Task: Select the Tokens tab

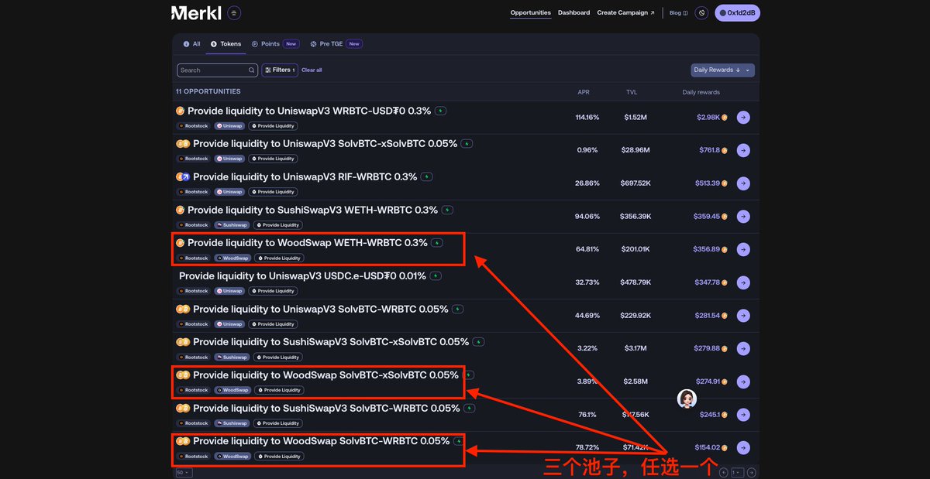Action: (x=226, y=44)
